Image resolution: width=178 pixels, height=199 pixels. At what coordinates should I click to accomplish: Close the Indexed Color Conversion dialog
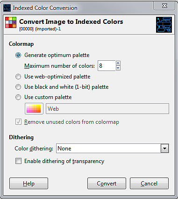(164, 6)
